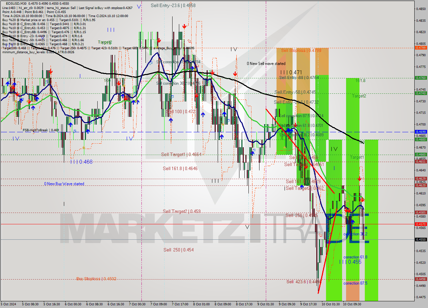Click the red 0.4629 price tag on axis
428x308 pixels.
pyautogui.click(x=421, y=179)
